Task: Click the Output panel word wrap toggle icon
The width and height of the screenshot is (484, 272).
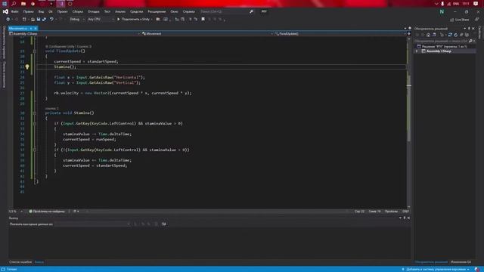Action: pyautogui.click(x=164, y=224)
